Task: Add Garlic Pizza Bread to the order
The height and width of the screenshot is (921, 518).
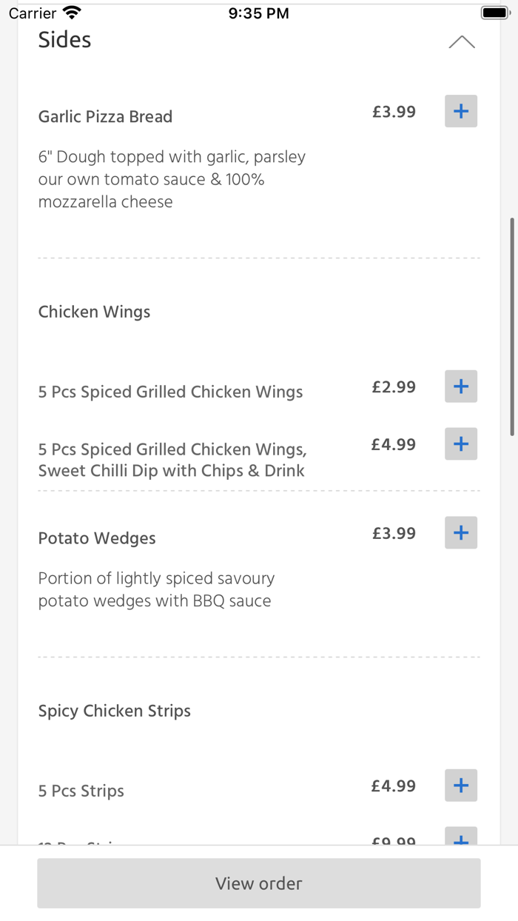Action: click(x=460, y=111)
